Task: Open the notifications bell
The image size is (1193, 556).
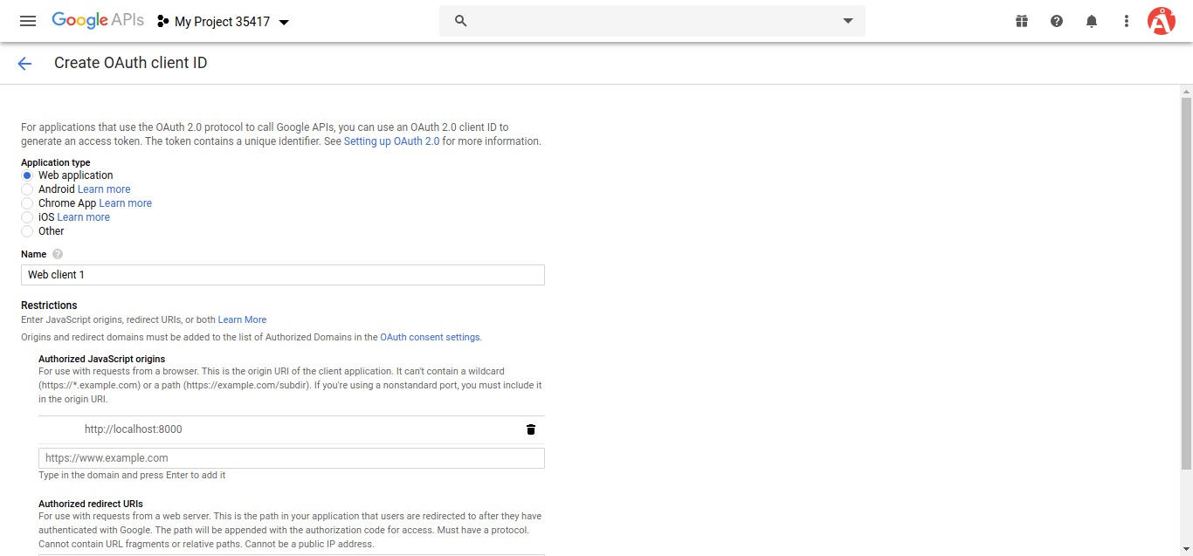Action: (x=1091, y=20)
